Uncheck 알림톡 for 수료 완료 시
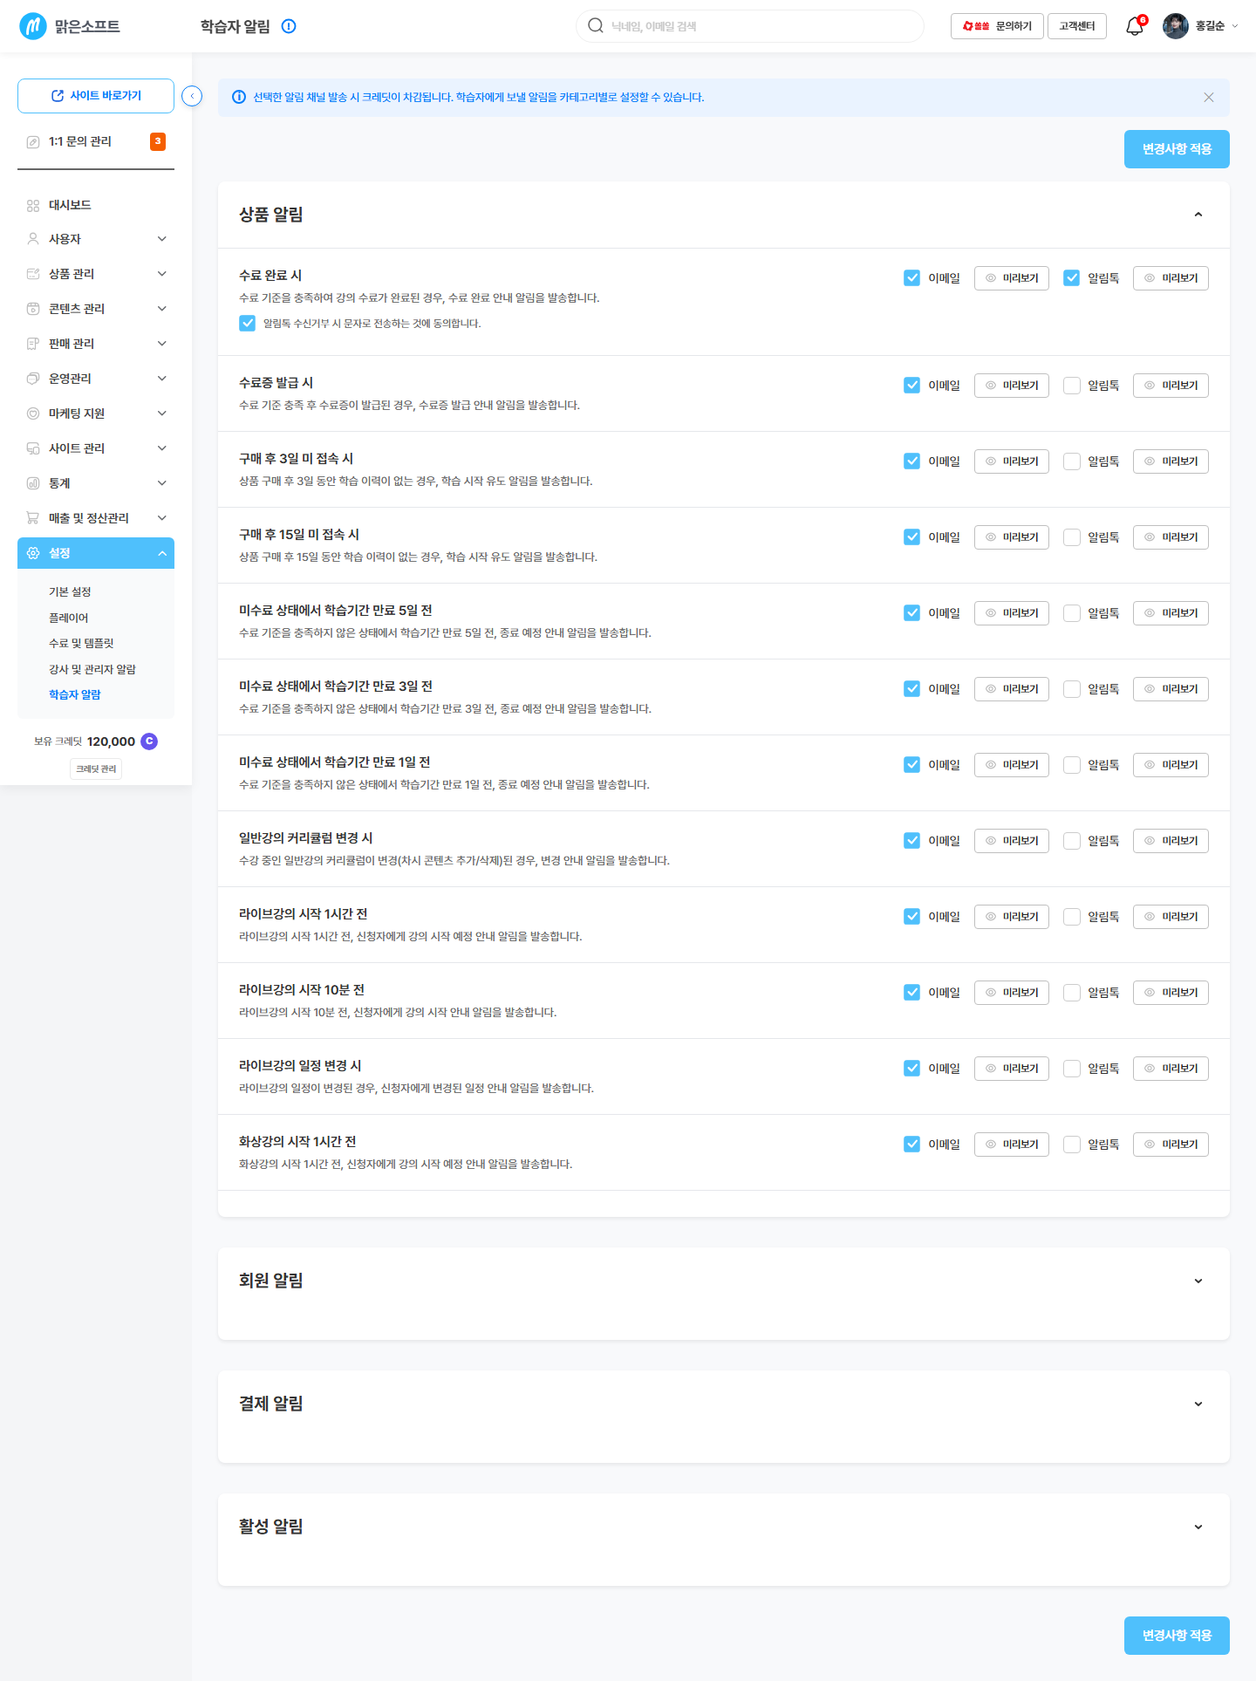This screenshot has width=1256, height=1681. click(1072, 278)
